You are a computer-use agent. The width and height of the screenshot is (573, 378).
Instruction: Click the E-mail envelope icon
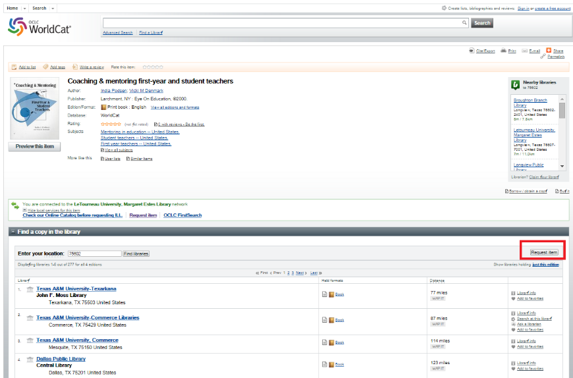pyautogui.click(x=524, y=51)
